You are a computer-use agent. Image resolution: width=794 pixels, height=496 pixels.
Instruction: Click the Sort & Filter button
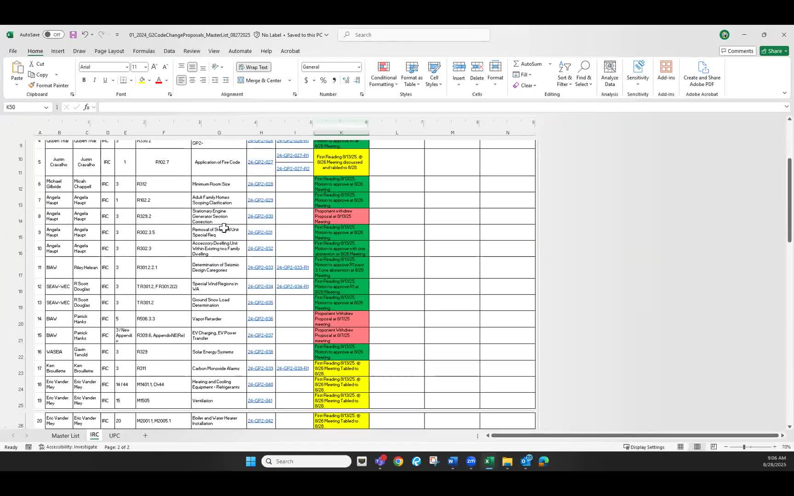[565, 74]
